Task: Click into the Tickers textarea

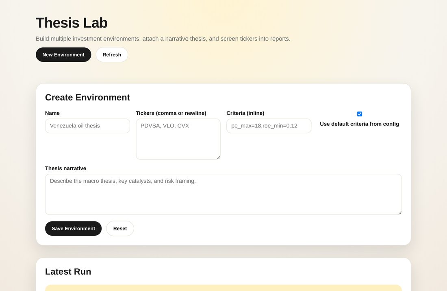Action: (x=178, y=139)
